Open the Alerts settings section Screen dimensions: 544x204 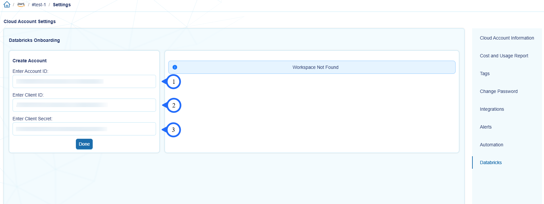click(x=486, y=127)
